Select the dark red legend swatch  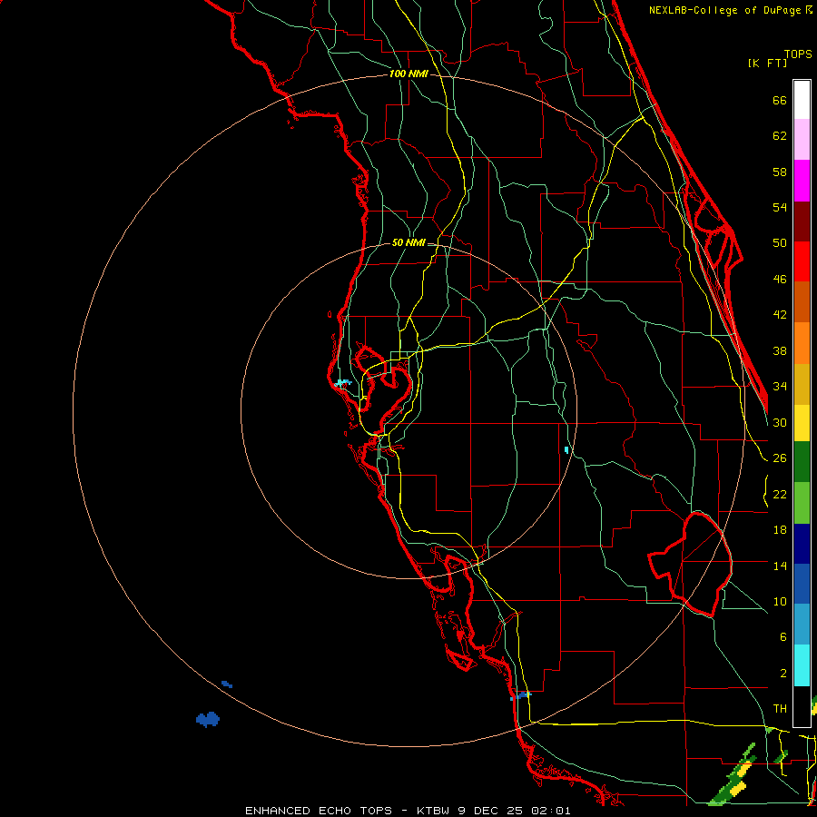click(802, 221)
